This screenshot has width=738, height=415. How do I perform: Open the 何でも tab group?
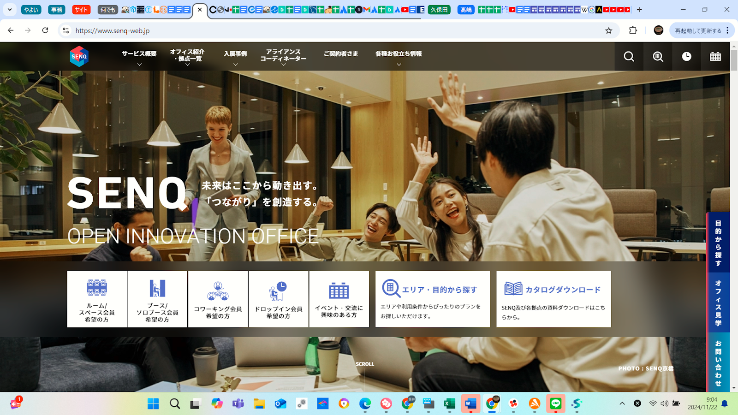108,10
